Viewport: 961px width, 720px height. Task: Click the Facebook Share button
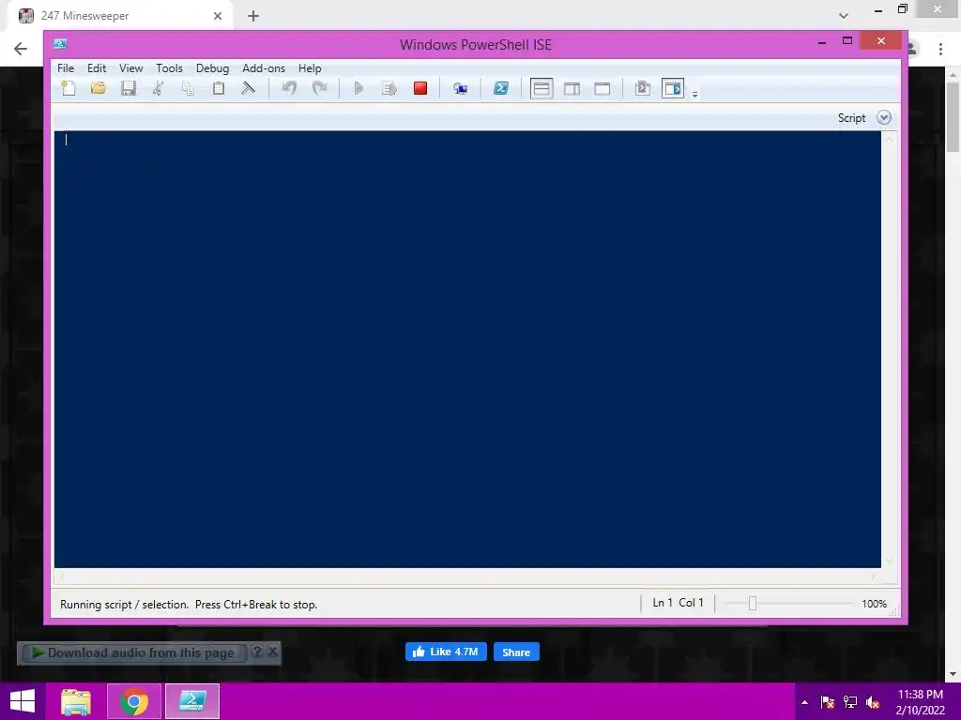pos(516,652)
